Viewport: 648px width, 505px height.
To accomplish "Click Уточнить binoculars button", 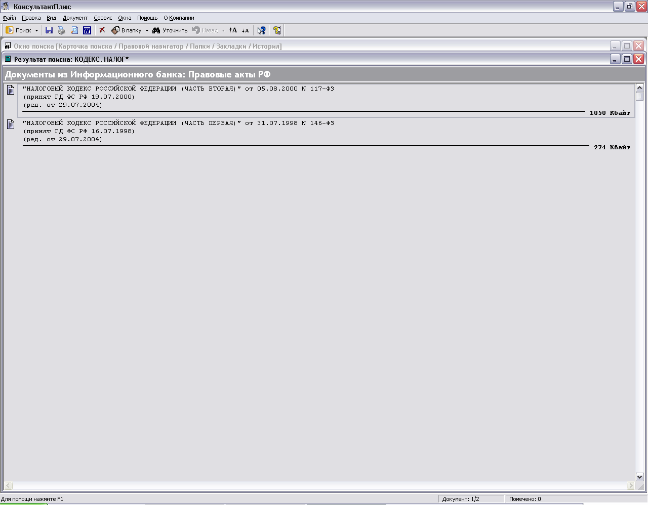I will [170, 30].
